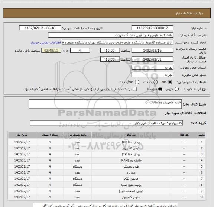The width and height of the screenshot is (214, 207).
Task: Click the حافظه رم (RAM) item name
Action: tap(131, 161)
